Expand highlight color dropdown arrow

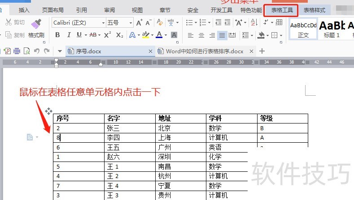(x=152, y=35)
